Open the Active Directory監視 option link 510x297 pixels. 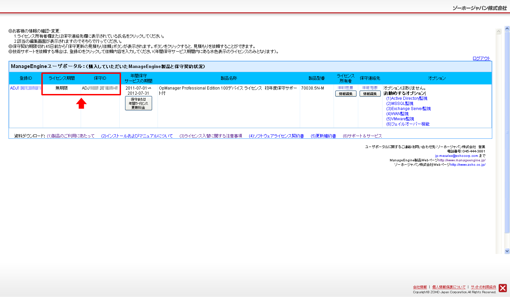coord(407,98)
